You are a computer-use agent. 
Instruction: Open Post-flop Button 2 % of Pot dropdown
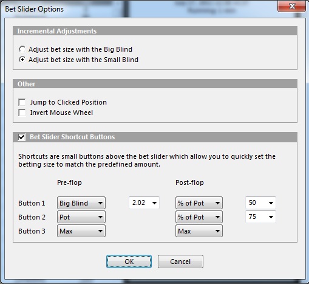[x=199, y=217]
